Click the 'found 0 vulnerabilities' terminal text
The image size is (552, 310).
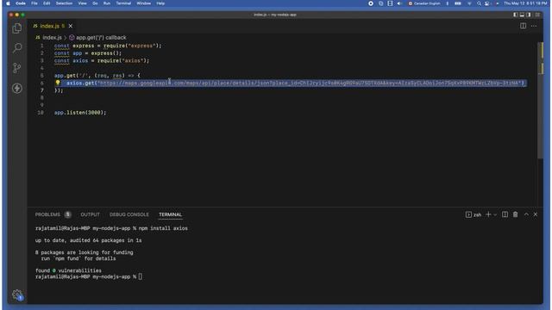(68, 270)
